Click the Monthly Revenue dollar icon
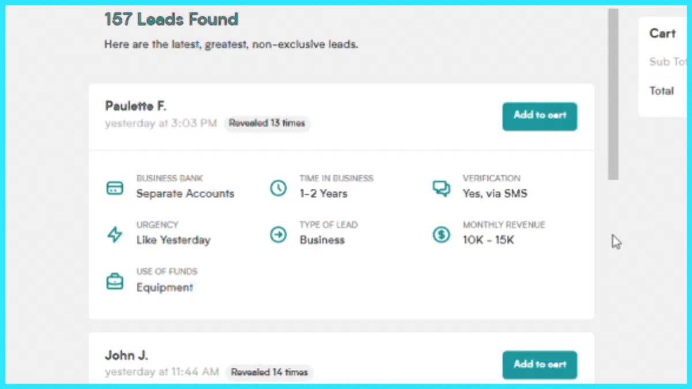The height and width of the screenshot is (389, 692). pyautogui.click(x=442, y=235)
